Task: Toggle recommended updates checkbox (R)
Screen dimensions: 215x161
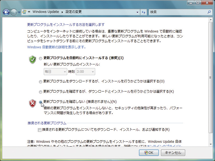Action: tap(39, 130)
